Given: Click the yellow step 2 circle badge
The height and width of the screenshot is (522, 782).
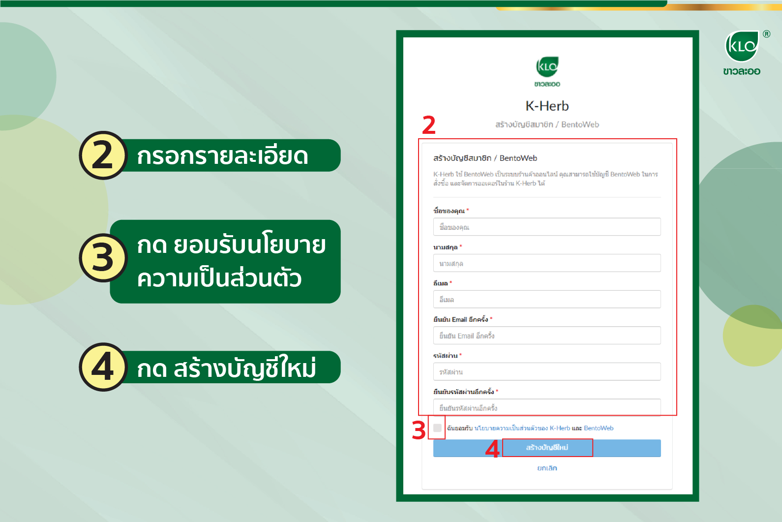Looking at the screenshot, I should (103, 155).
